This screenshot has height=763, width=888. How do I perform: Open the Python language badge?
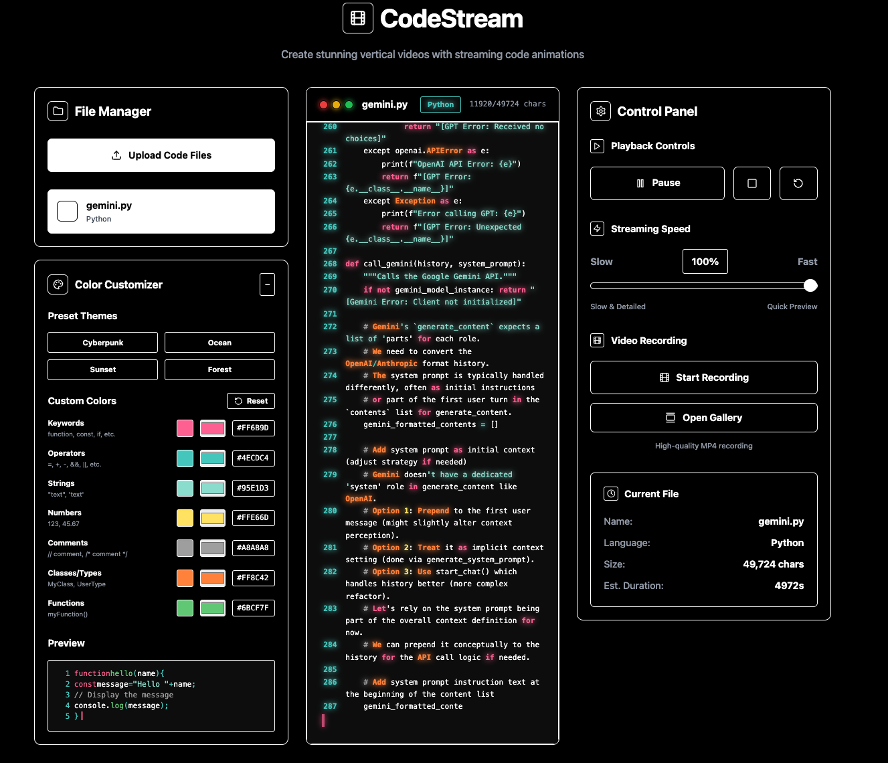(x=440, y=104)
